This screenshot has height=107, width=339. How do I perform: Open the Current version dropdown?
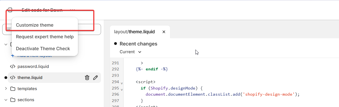point(131,52)
